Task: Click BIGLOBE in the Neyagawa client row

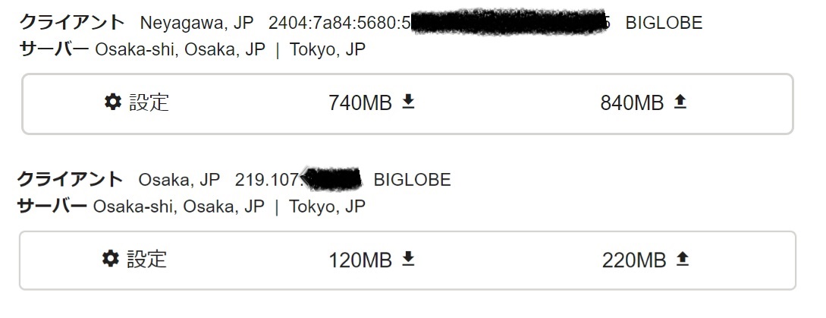Action: pyautogui.click(x=664, y=23)
